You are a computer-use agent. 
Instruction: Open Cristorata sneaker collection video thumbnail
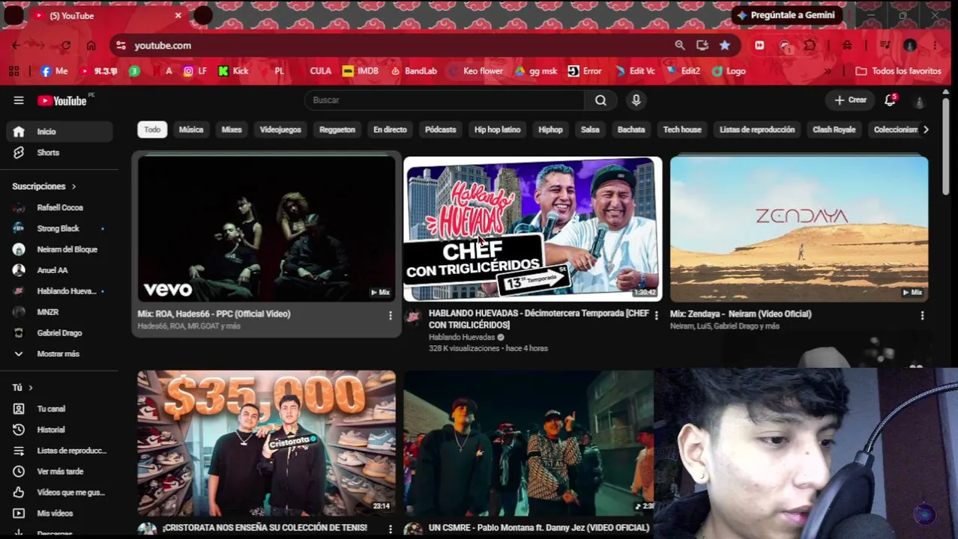[x=266, y=442]
